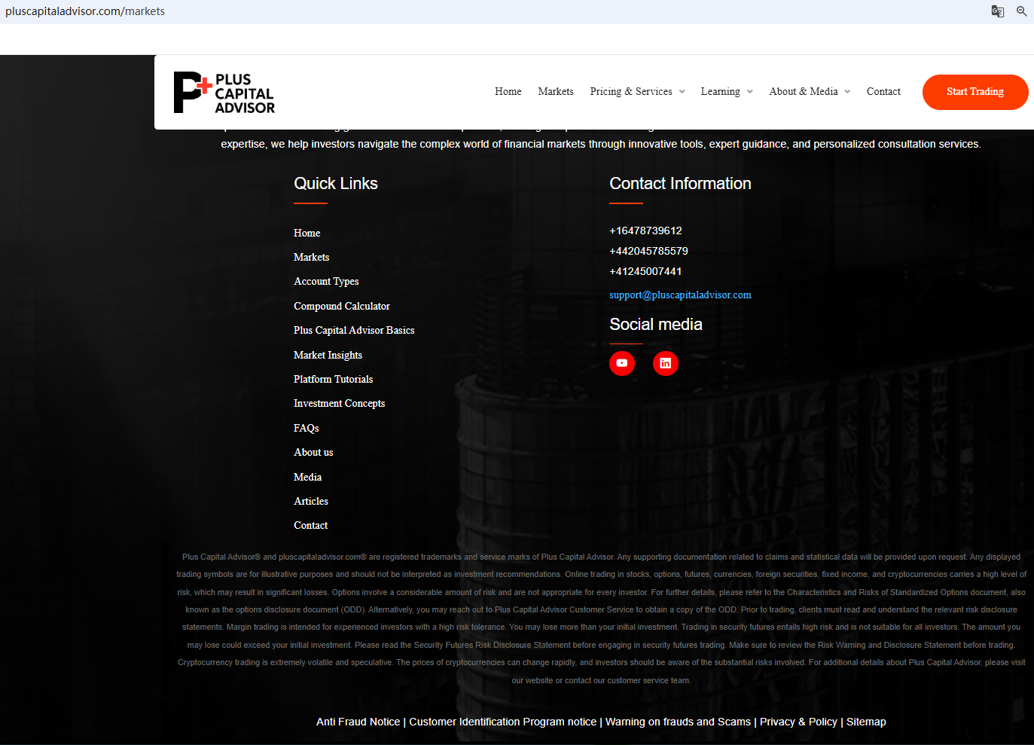Screen dimensions: 1034x745
Task: Click the Contact Information heading
Action: [x=680, y=184]
